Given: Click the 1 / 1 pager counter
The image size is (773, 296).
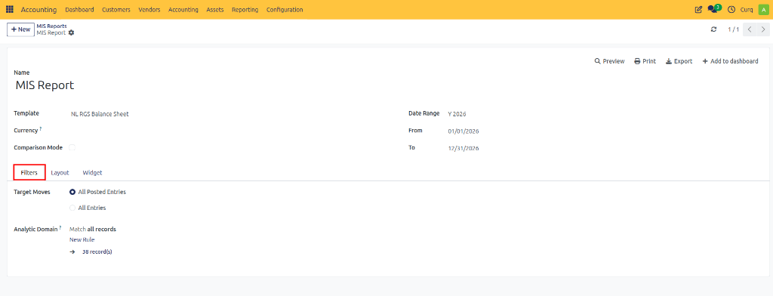Looking at the screenshot, I should click(x=734, y=29).
